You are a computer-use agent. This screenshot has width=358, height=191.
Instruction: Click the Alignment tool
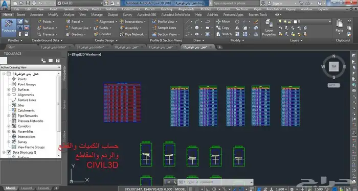coord(105,21)
